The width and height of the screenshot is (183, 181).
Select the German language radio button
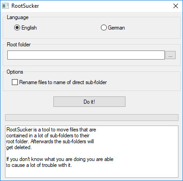[104, 28]
